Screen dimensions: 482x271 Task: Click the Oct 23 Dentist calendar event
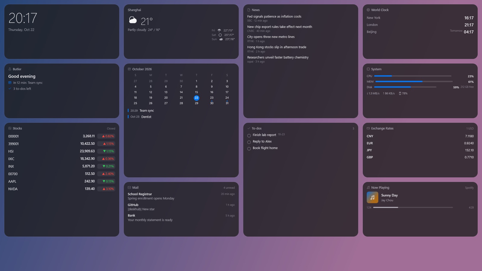coord(181,117)
